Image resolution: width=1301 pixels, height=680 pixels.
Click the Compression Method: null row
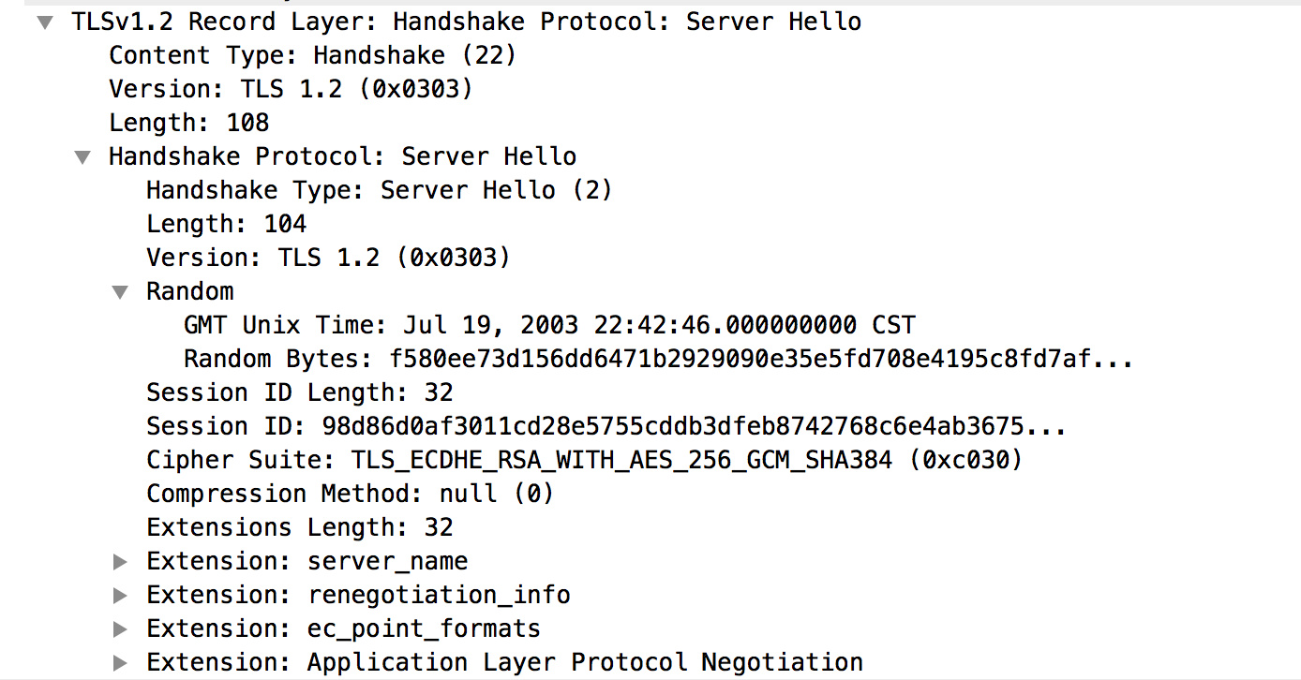click(x=350, y=494)
